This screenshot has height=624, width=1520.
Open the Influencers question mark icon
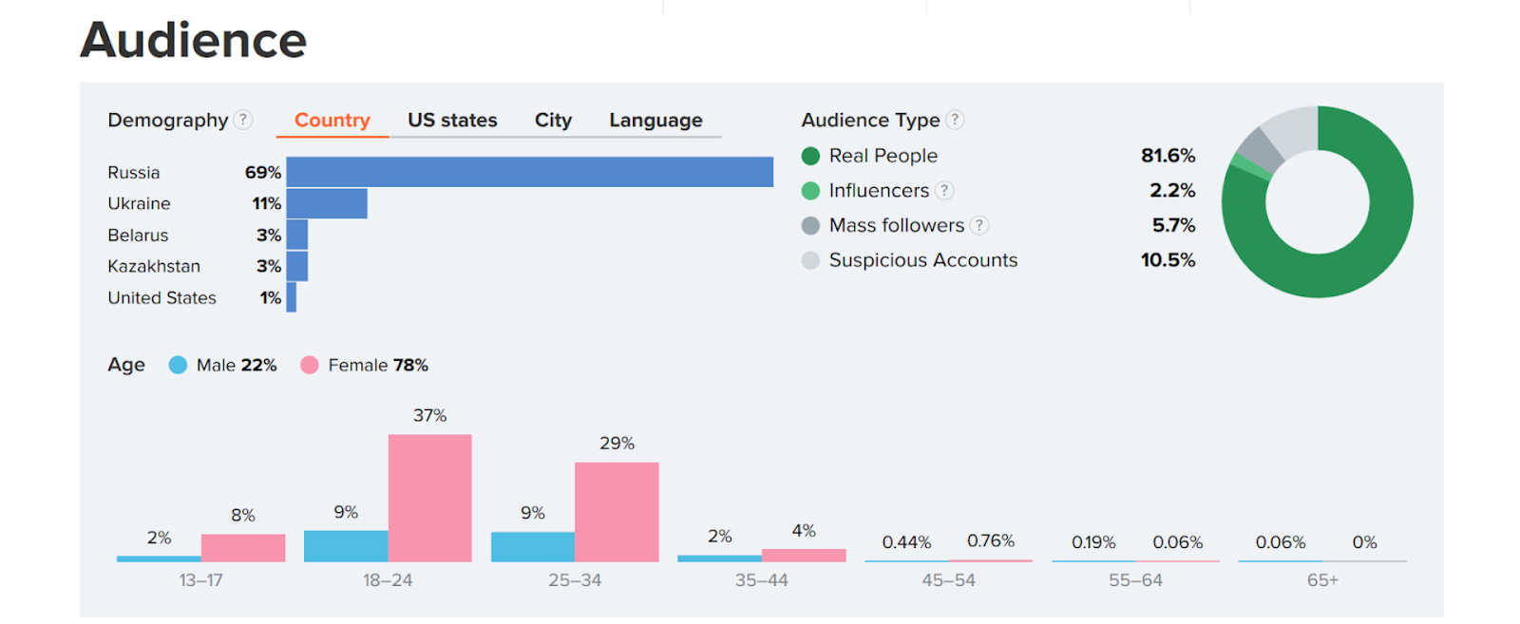point(944,191)
